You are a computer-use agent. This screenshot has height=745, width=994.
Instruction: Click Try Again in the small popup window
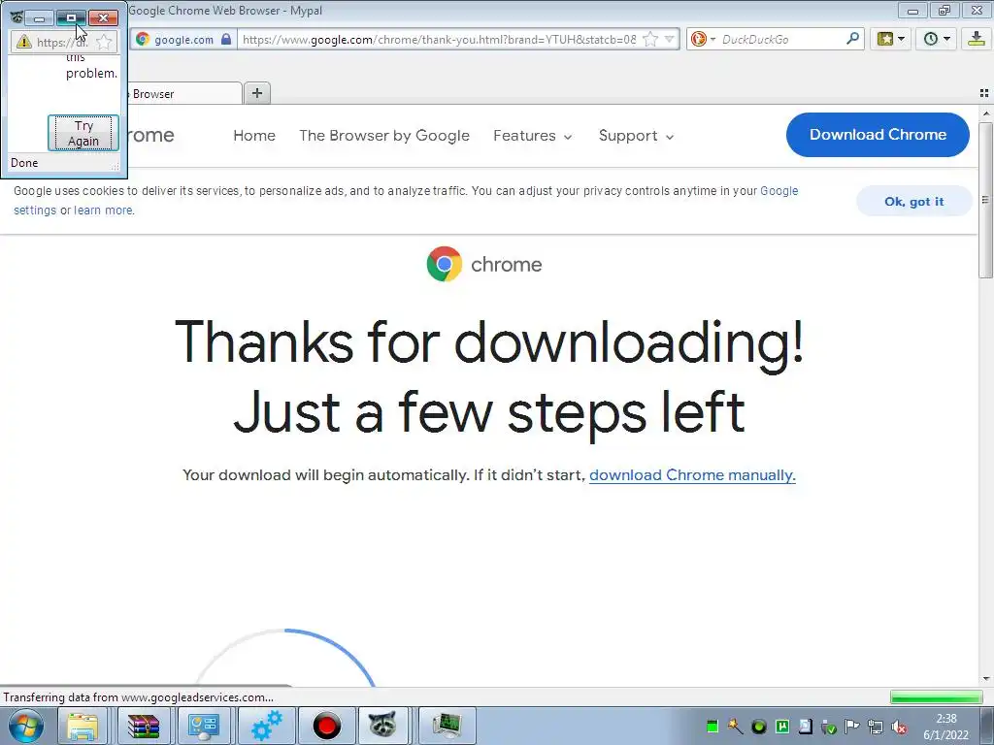[83, 133]
